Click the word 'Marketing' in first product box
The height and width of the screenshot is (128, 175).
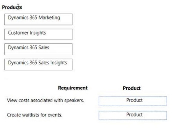[49, 18]
